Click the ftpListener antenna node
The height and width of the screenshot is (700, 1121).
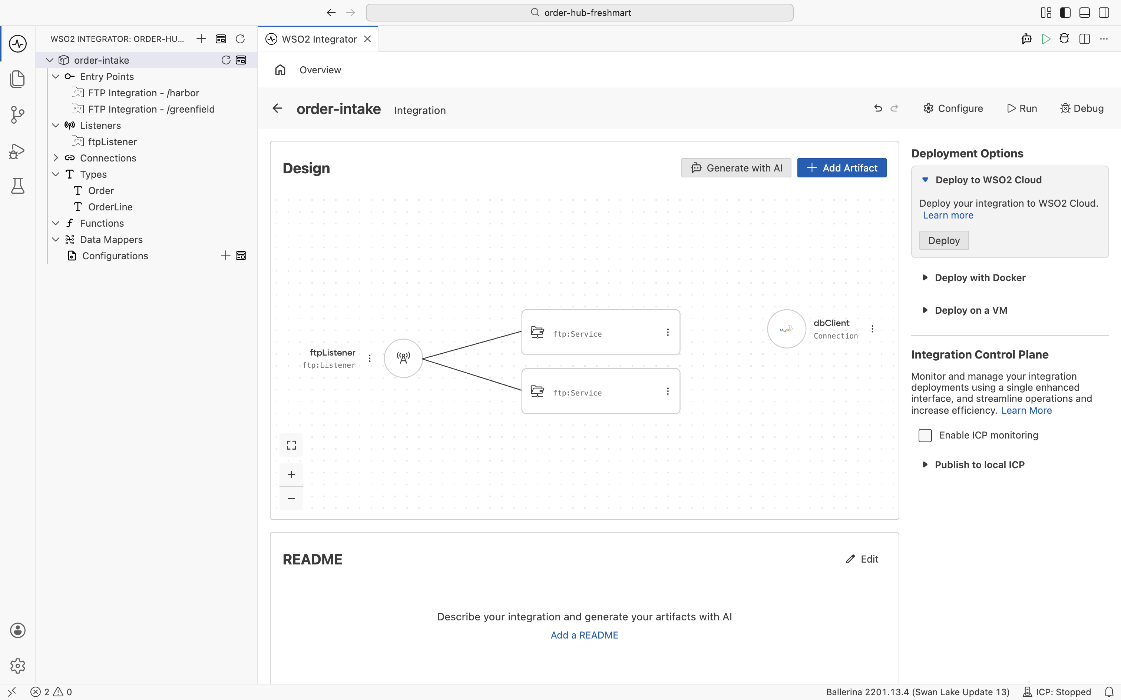tap(403, 359)
